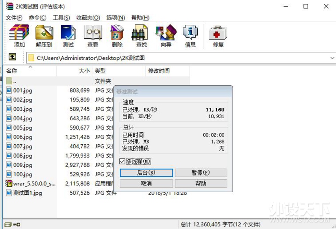336x229 pixels.
Task: Click the 删除 (Delete) recycle icon
Action: tap(117, 36)
